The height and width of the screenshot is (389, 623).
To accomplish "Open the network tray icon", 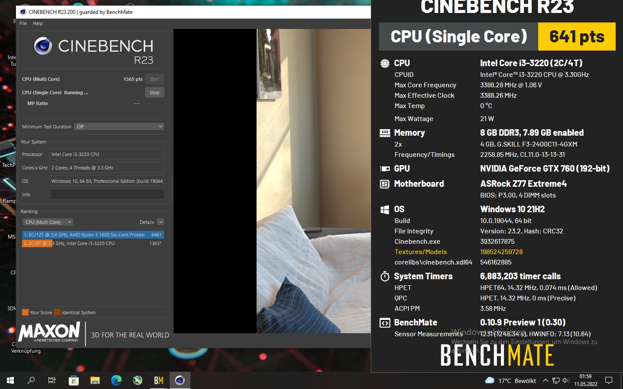I will tap(556, 380).
